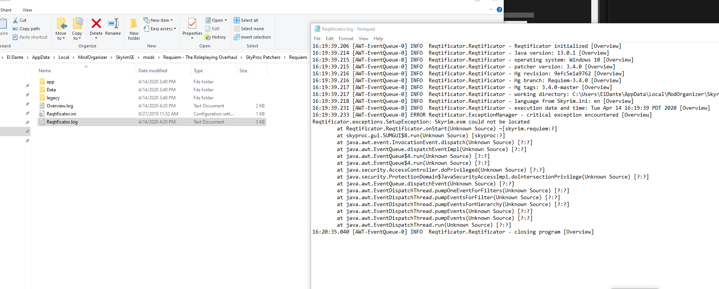Viewport: 719px width, 289px height.
Task: Click Paste shortcut in the ribbon
Action: tap(30, 37)
